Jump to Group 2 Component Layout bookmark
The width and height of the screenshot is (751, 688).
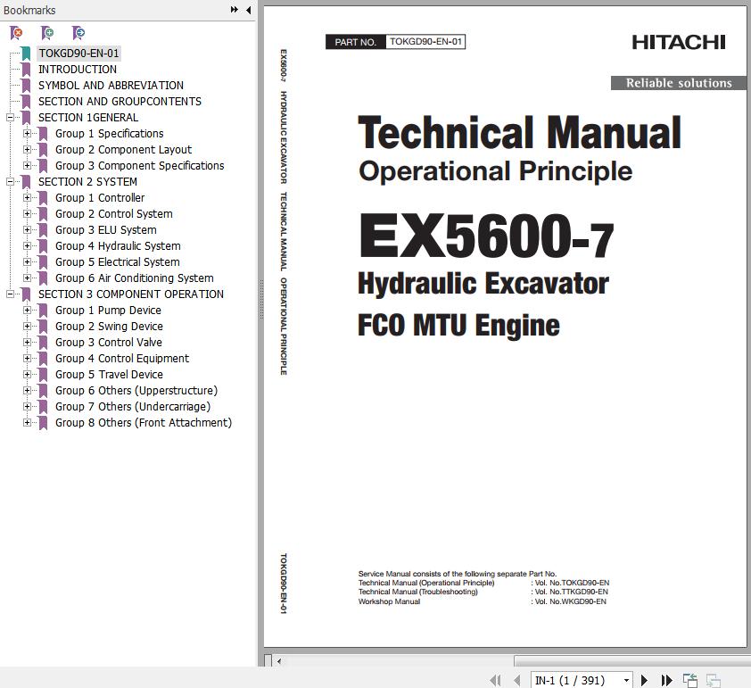pos(123,150)
